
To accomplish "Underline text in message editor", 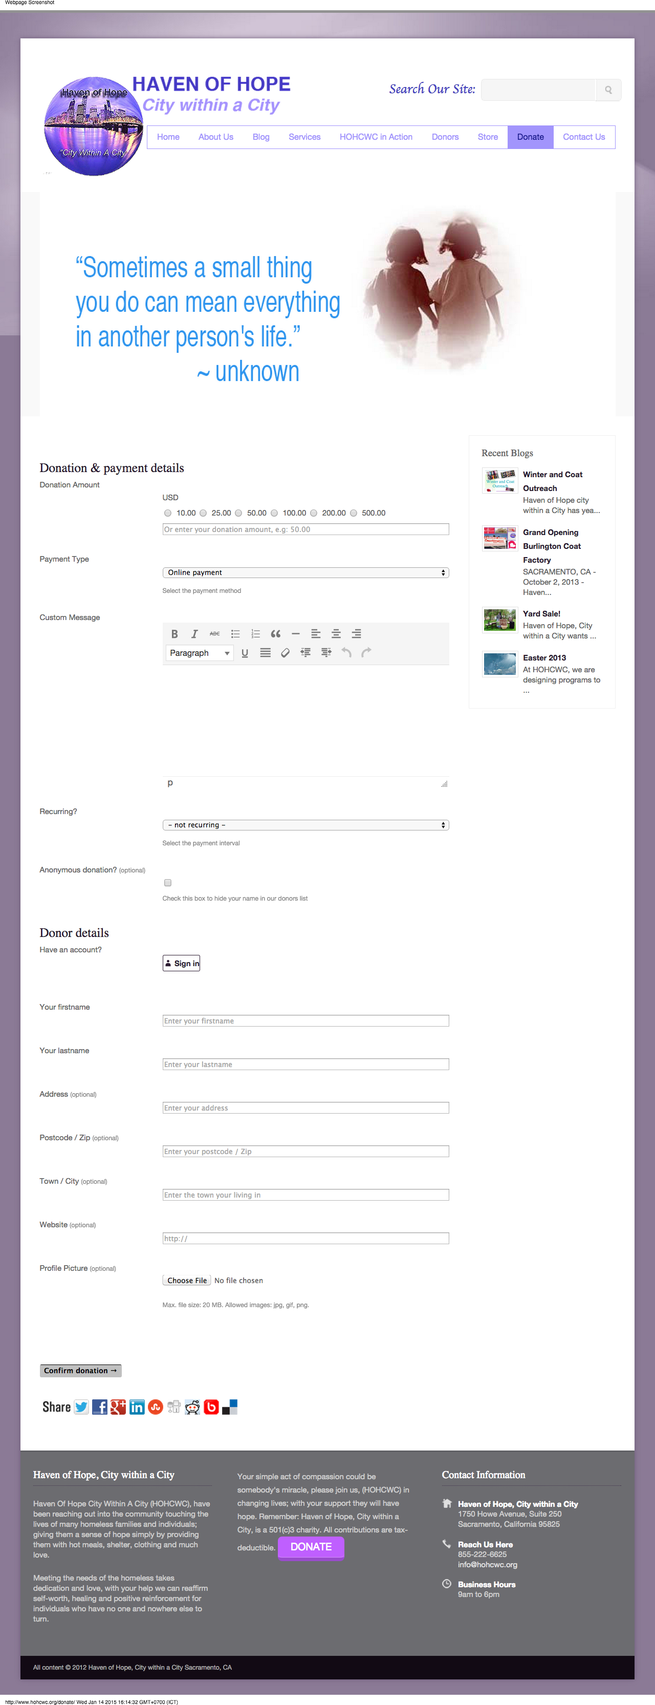I will 245,653.
